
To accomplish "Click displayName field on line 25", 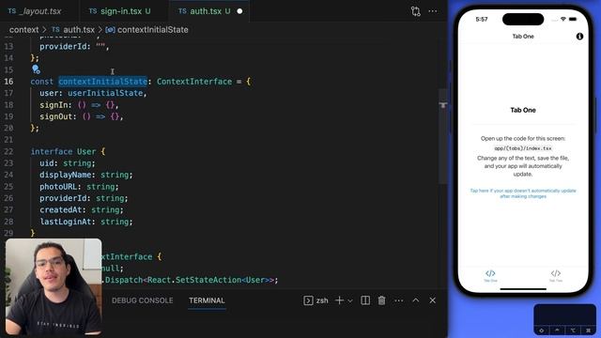I will (x=65, y=175).
